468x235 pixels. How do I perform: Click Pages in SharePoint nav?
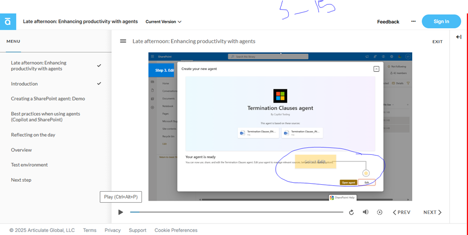(166, 114)
